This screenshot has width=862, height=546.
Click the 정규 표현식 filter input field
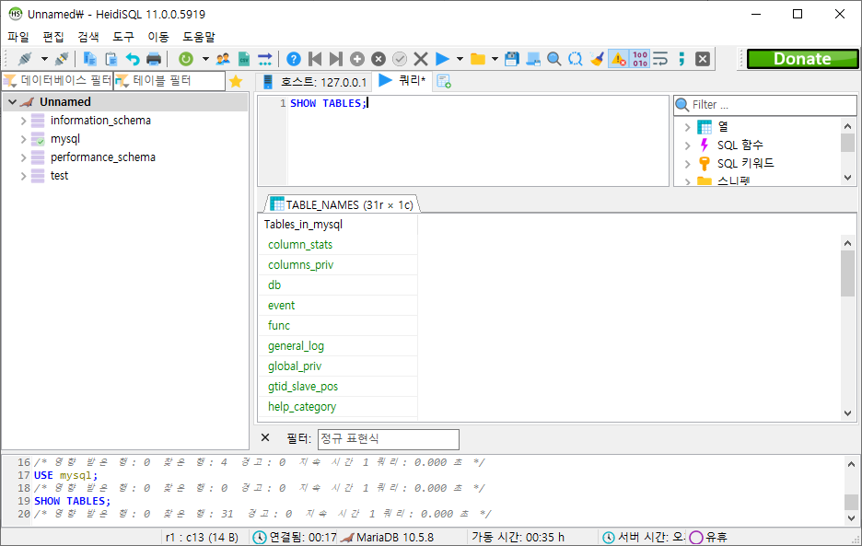point(388,439)
